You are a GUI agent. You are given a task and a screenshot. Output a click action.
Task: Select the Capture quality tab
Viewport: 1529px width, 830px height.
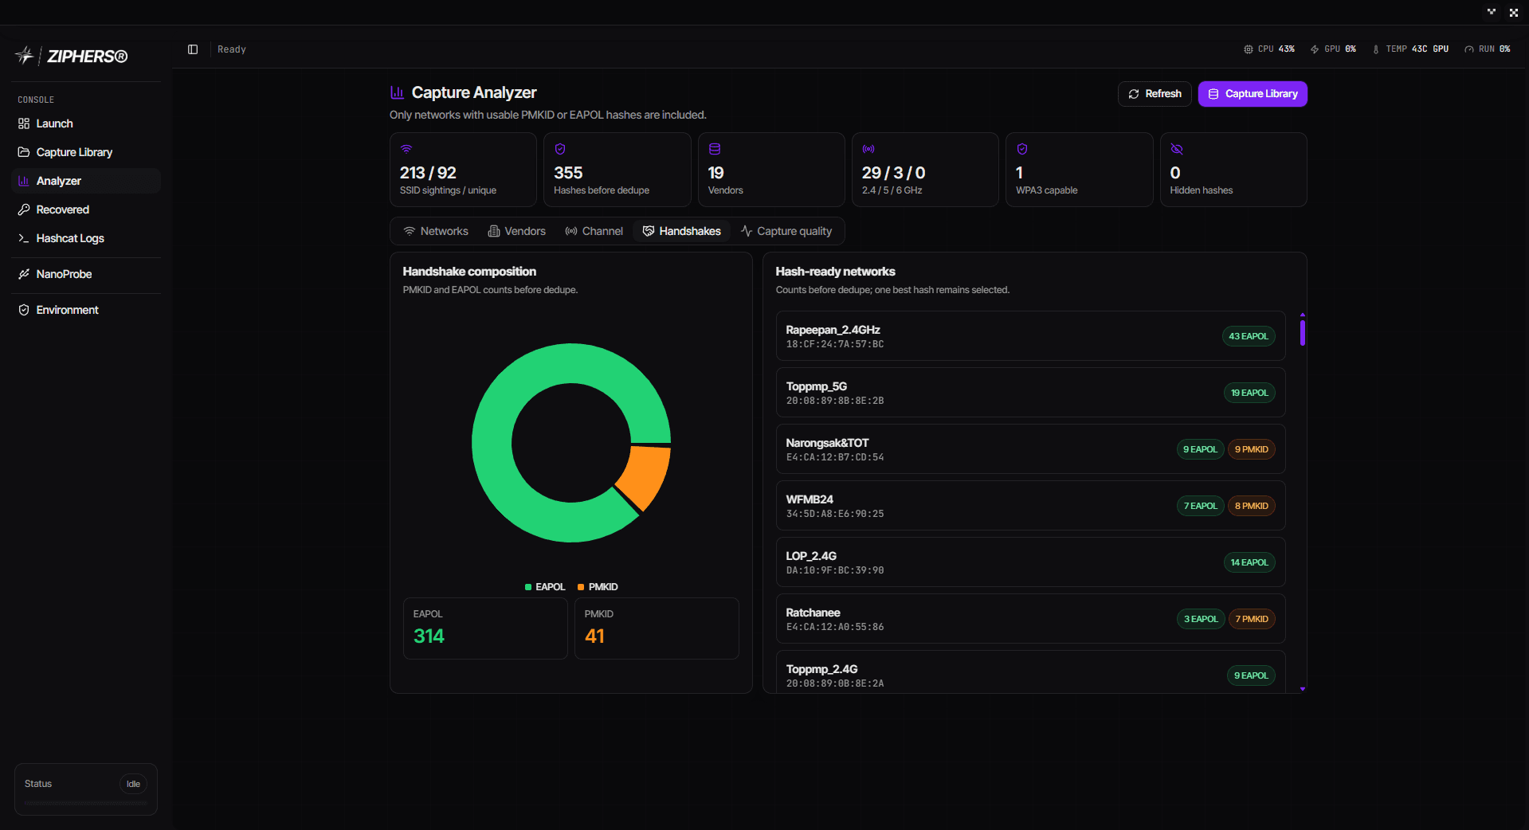[786, 231]
